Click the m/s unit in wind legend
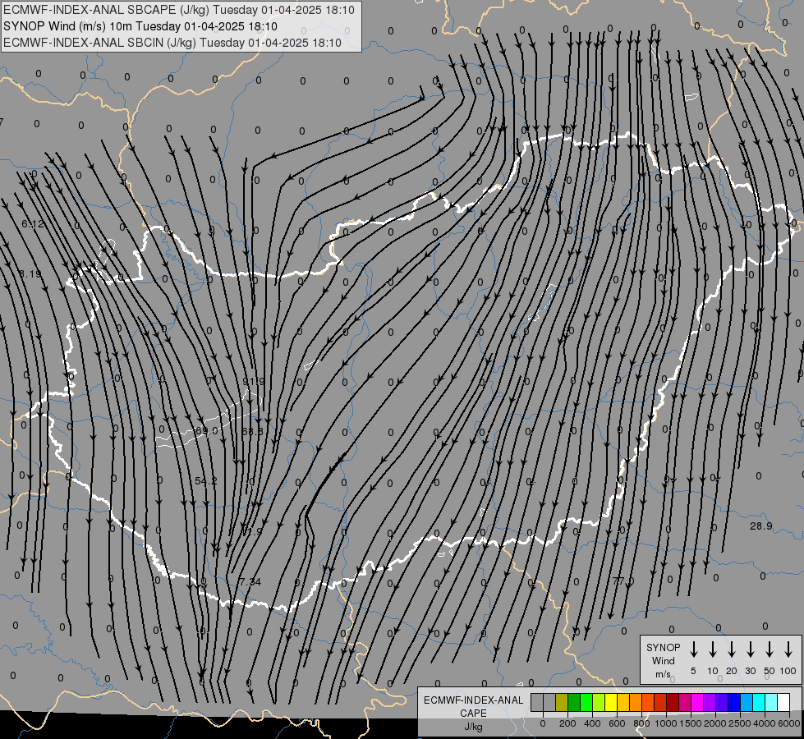 coord(663,674)
